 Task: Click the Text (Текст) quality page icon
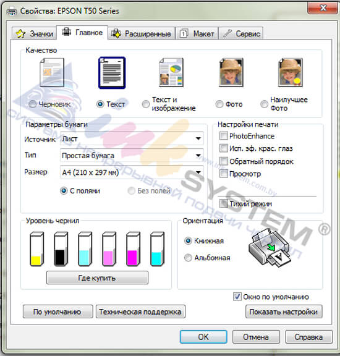point(112,73)
